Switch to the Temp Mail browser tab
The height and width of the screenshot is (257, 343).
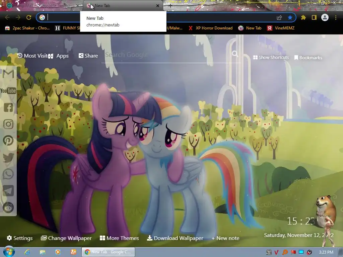42,6
